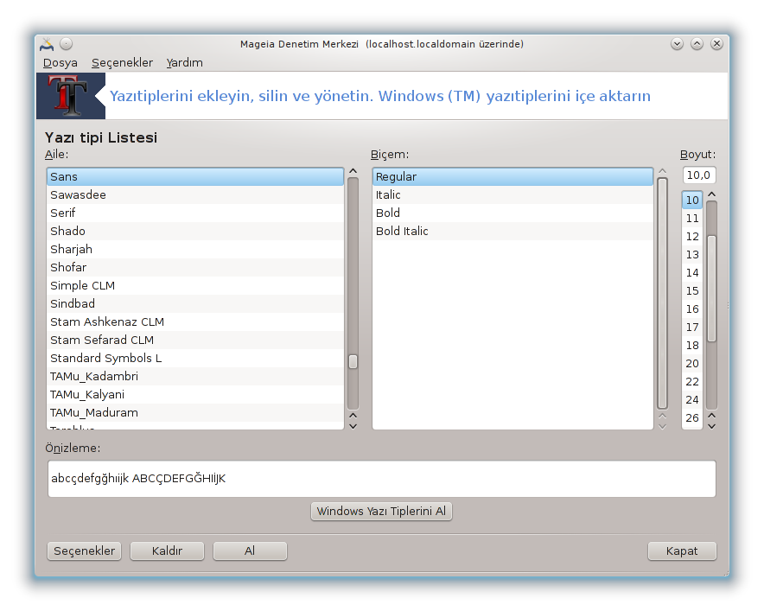The width and height of the screenshot is (764, 611).
Task: Select the Stam Sefarad CLM font
Action: (x=195, y=341)
